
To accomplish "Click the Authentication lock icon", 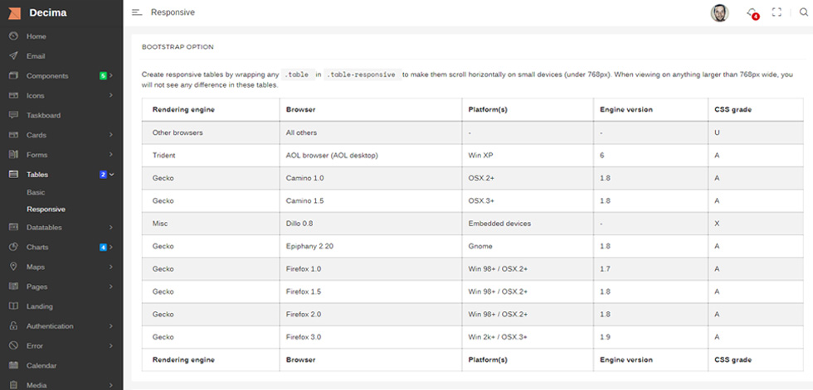I will [x=14, y=326].
